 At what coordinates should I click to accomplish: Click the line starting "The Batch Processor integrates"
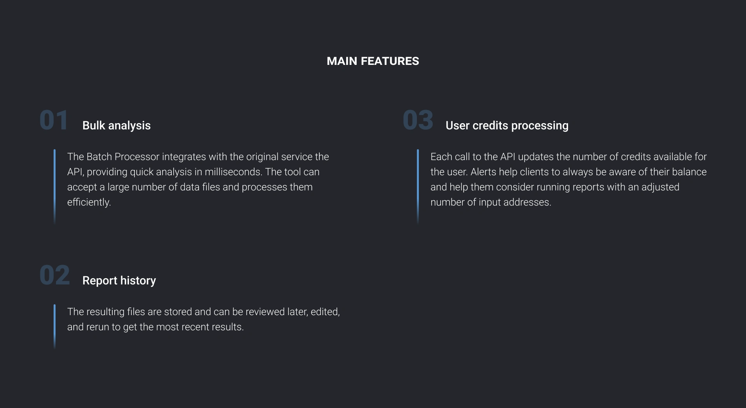pyautogui.click(x=198, y=157)
